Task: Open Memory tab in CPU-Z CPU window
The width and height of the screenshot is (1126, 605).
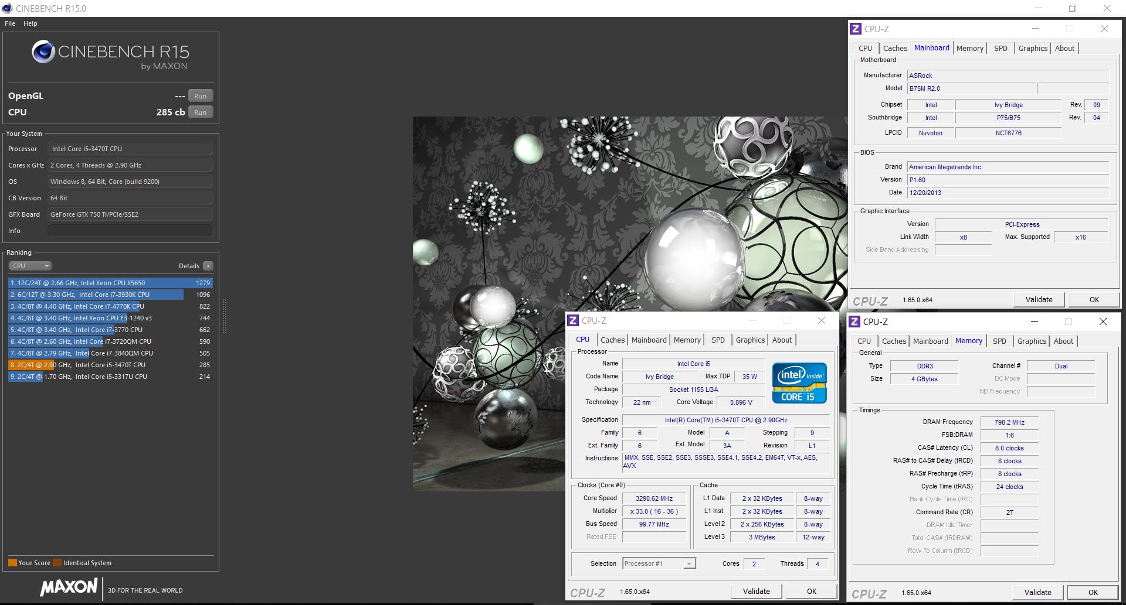Action: tap(687, 340)
